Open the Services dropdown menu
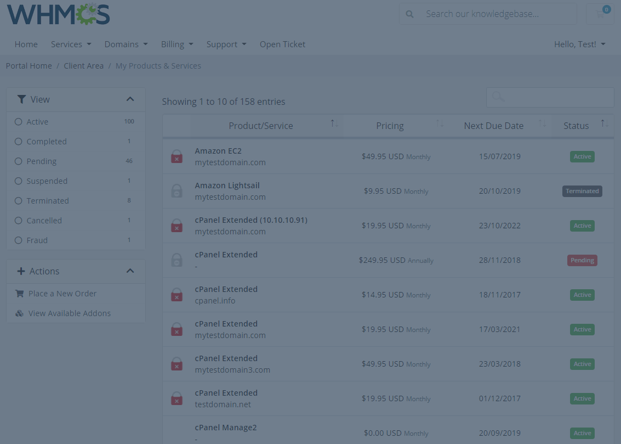621x444 pixels. coord(70,44)
